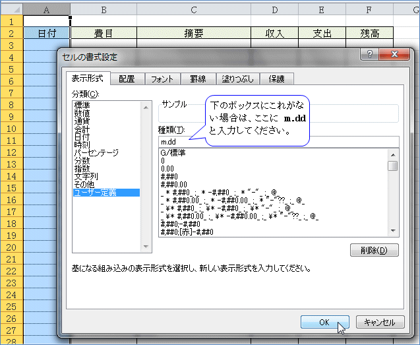
Task: Click the 支出 header cell in the spreadsheet
Action: point(322,33)
